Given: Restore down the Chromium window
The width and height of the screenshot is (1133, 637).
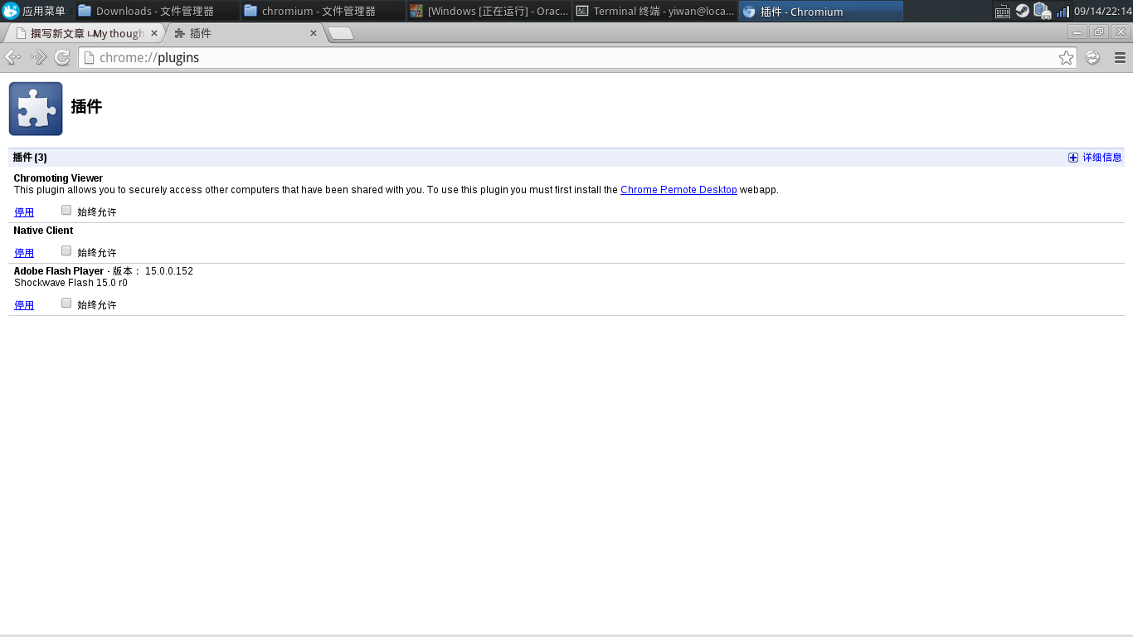Looking at the screenshot, I should click(x=1099, y=32).
